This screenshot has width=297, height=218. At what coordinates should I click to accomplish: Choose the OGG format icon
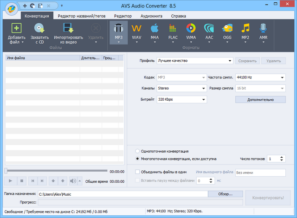click(x=227, y=29)
